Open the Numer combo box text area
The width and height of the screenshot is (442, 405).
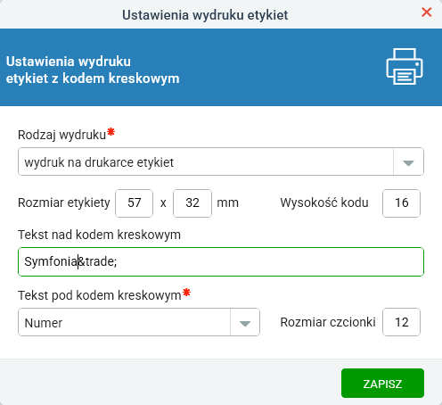pos(124,322)
